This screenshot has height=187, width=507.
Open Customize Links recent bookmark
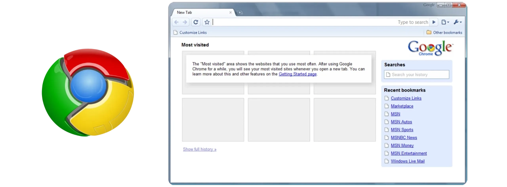(x=406, y=98)
